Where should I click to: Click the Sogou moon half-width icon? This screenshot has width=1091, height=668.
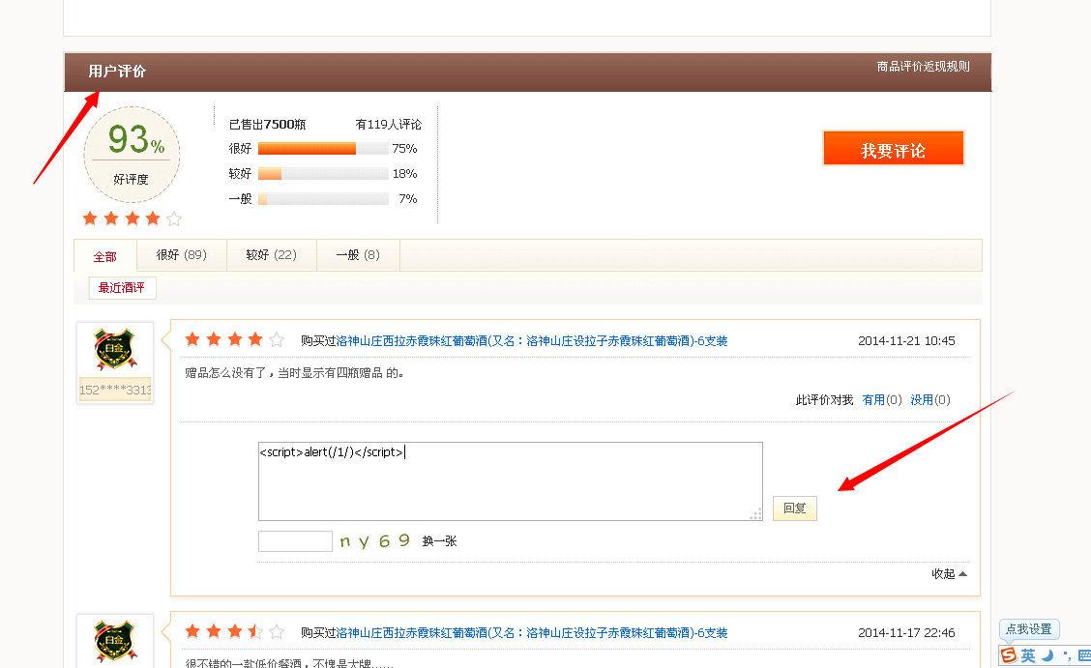point(1047,655)
